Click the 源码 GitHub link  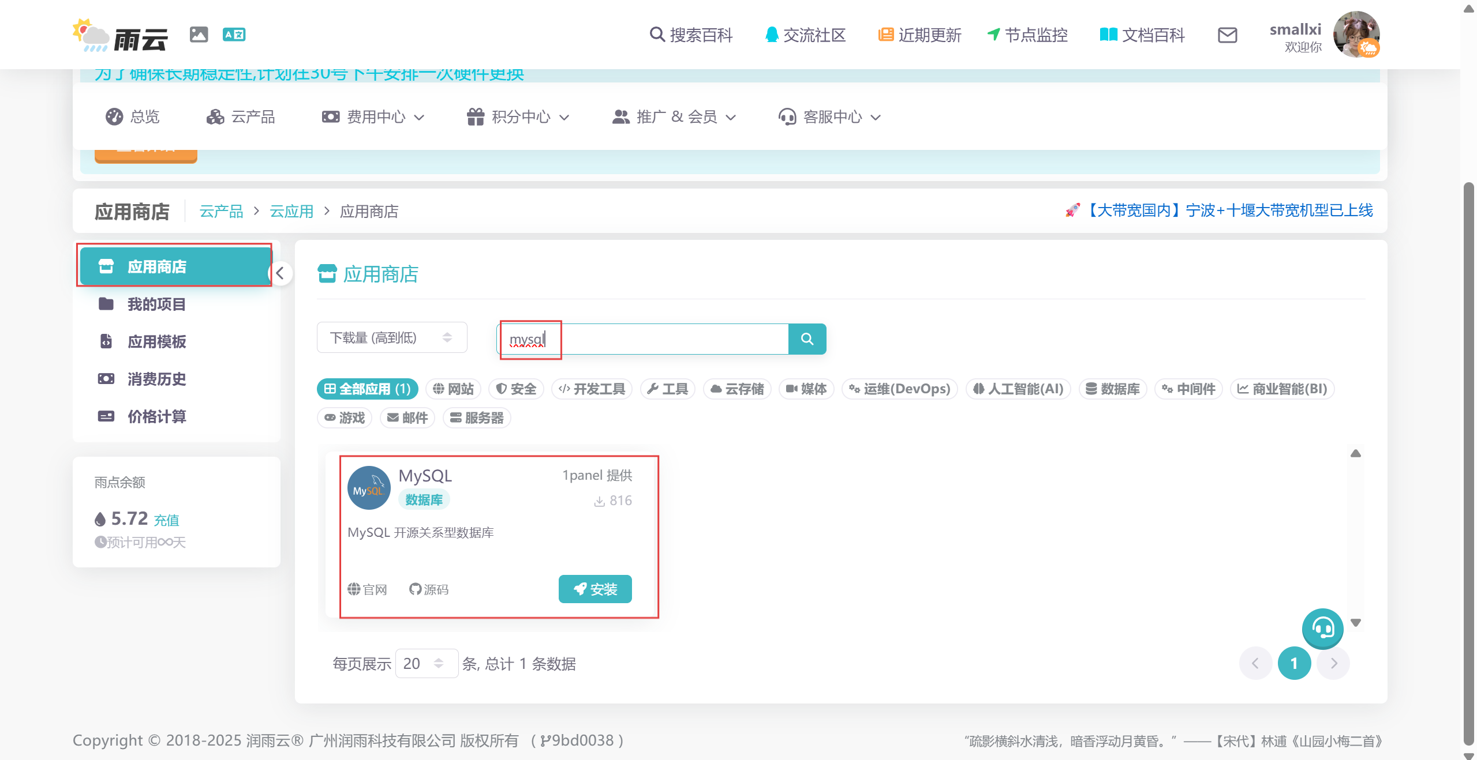click(x=429, y=589)
